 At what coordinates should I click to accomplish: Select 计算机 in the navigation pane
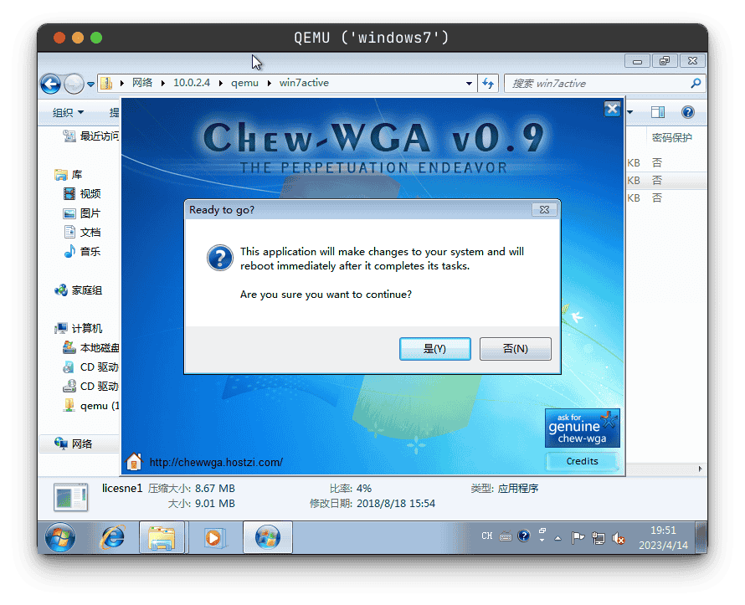point(79,328)
